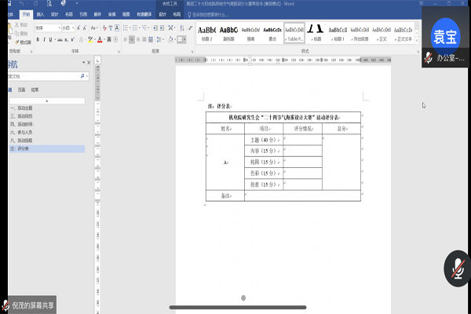Click the text highlight color icon

[89, 39]
